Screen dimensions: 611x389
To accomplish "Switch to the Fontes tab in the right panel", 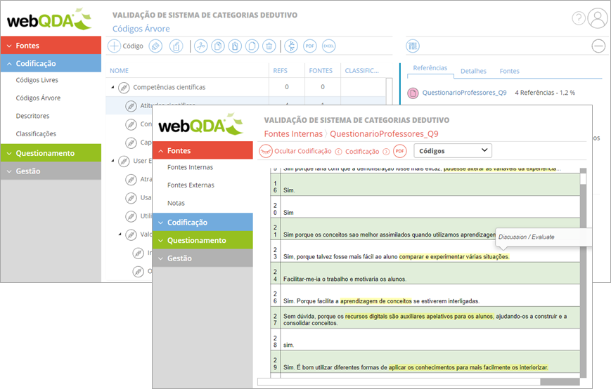I will pos(509,71).
